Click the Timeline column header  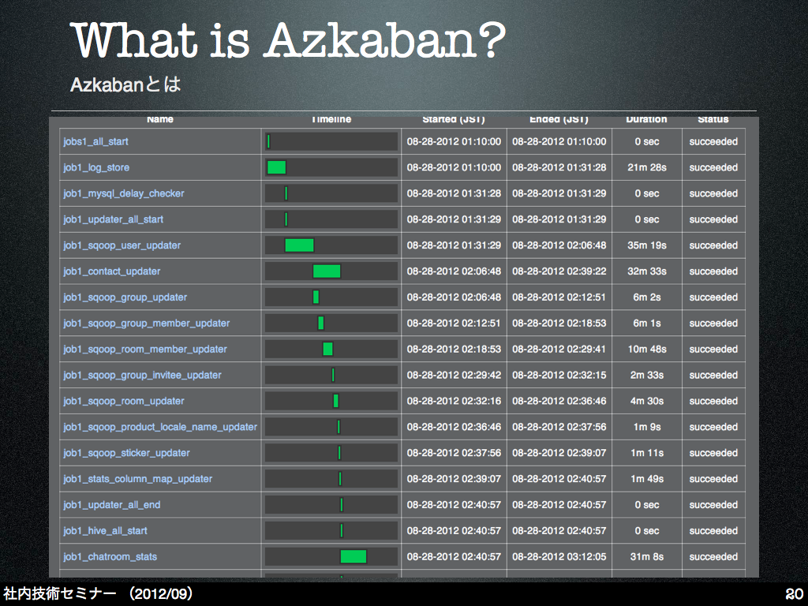coord(331,120)
